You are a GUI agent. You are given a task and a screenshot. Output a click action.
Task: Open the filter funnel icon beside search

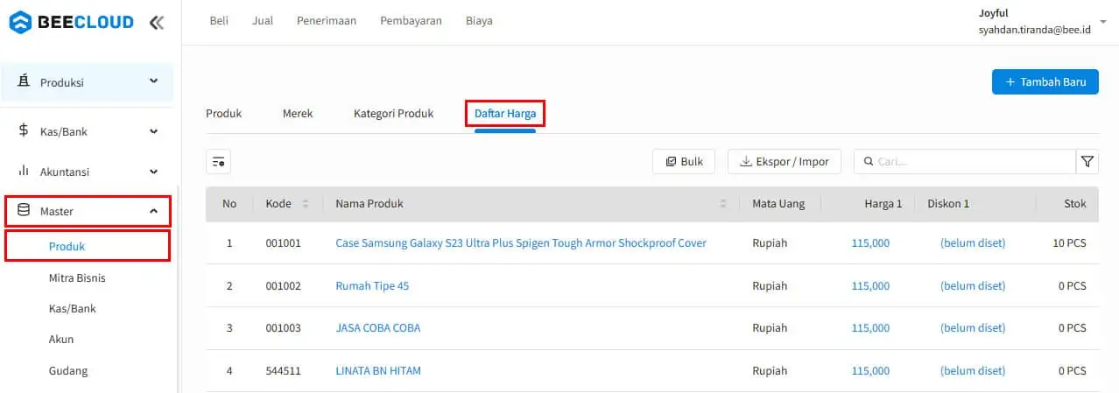click(x=1087, y=162)
